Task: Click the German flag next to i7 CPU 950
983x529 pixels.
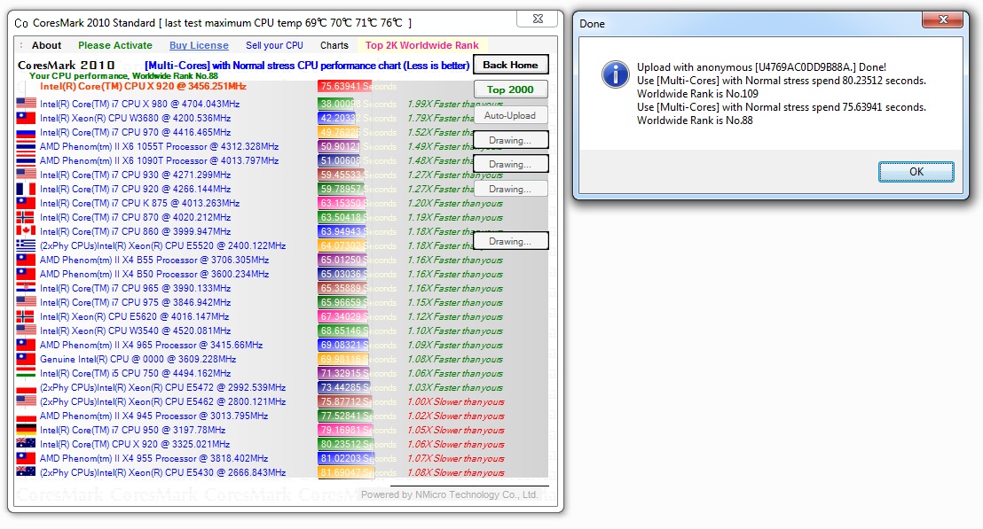Action: [x=26, y=430]
